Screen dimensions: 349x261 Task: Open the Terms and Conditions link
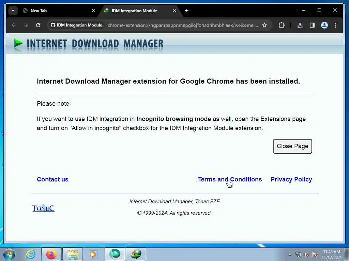[x=230, y=179]
